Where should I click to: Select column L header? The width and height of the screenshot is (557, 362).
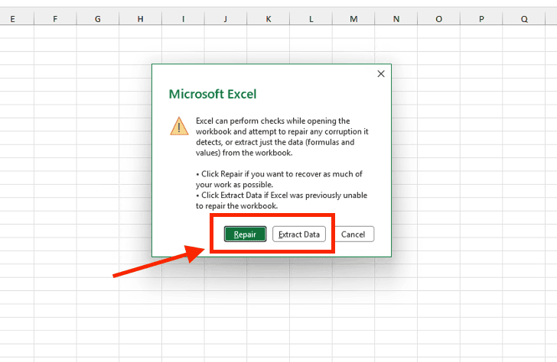[x=311, y=19]
